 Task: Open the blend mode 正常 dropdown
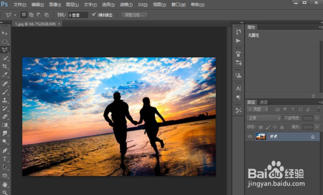(264, 118)
